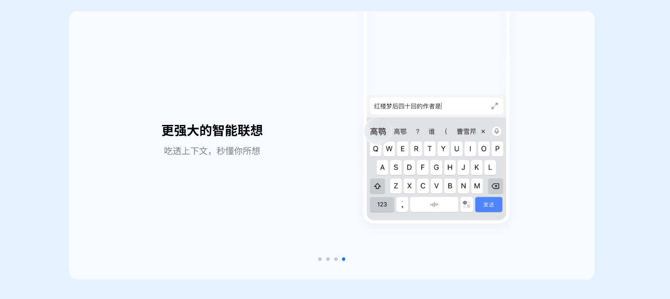Select the first carousel dot

(x=320, y=259)
